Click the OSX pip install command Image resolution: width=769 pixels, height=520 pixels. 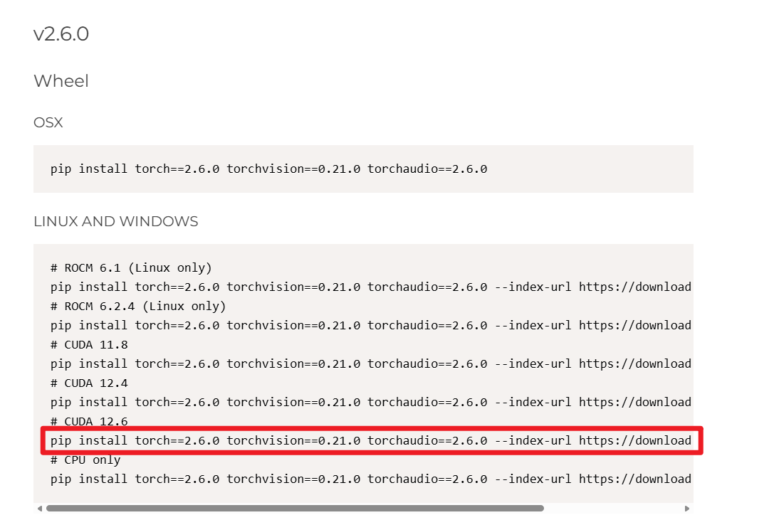tap(268, 169)
